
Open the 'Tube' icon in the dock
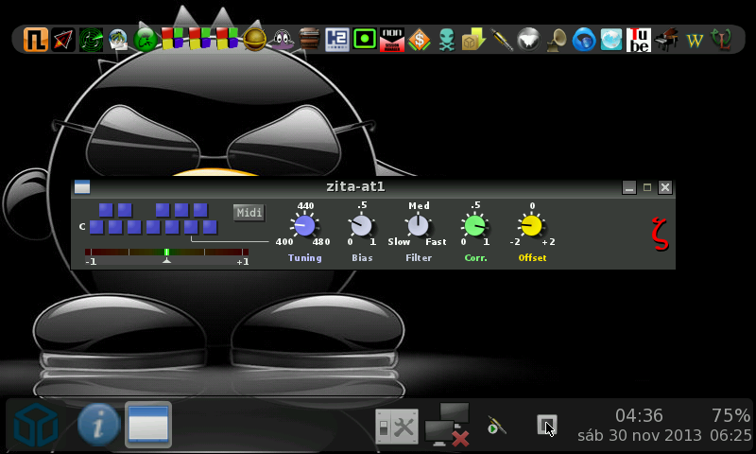click(639, 39)
